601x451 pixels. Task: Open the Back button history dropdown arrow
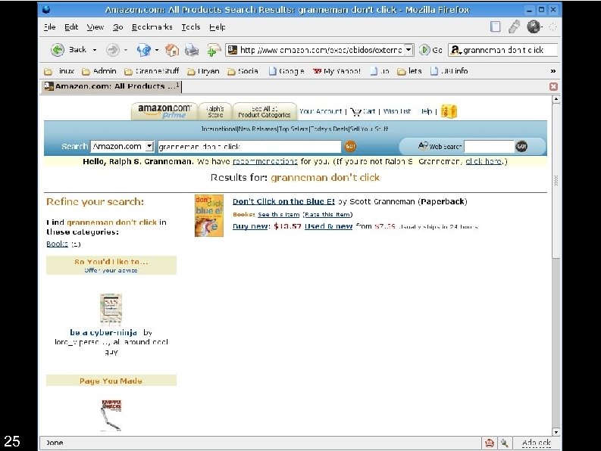95,50
